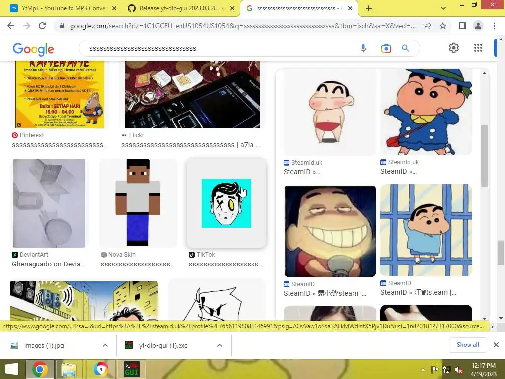Share this page via the address bar icon
Screen dimensions: 505x379
coord(427,26)
